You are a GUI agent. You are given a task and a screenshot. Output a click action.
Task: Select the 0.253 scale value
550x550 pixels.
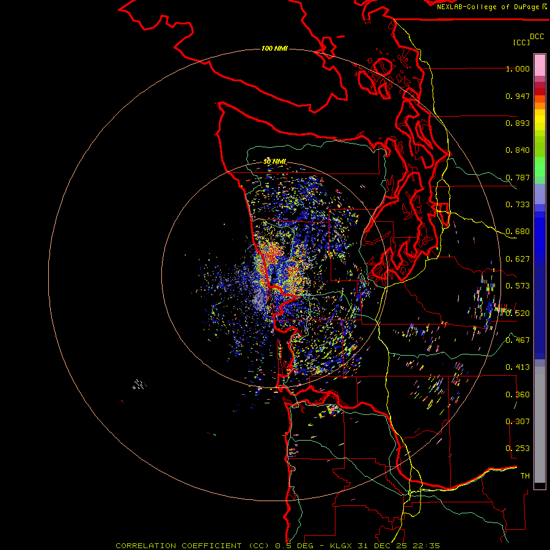tap(518, 449)
